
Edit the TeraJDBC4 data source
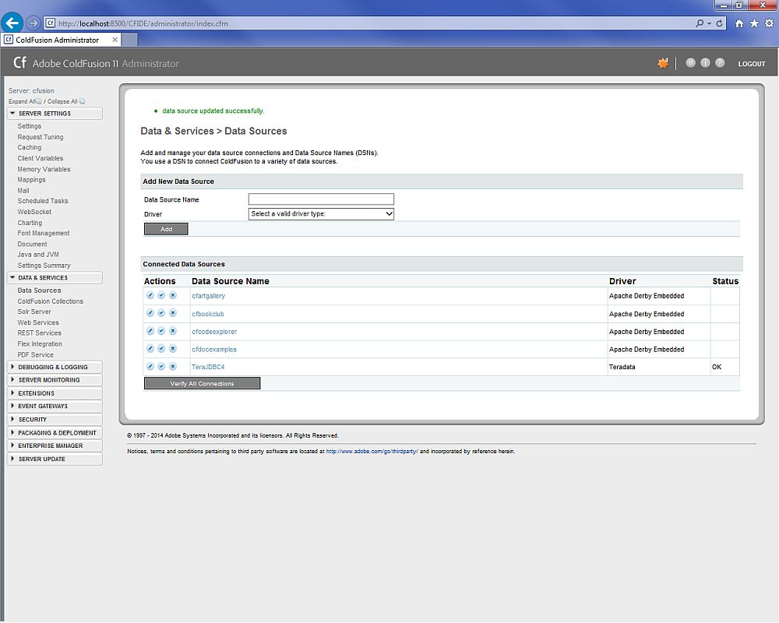click(150, 366)
